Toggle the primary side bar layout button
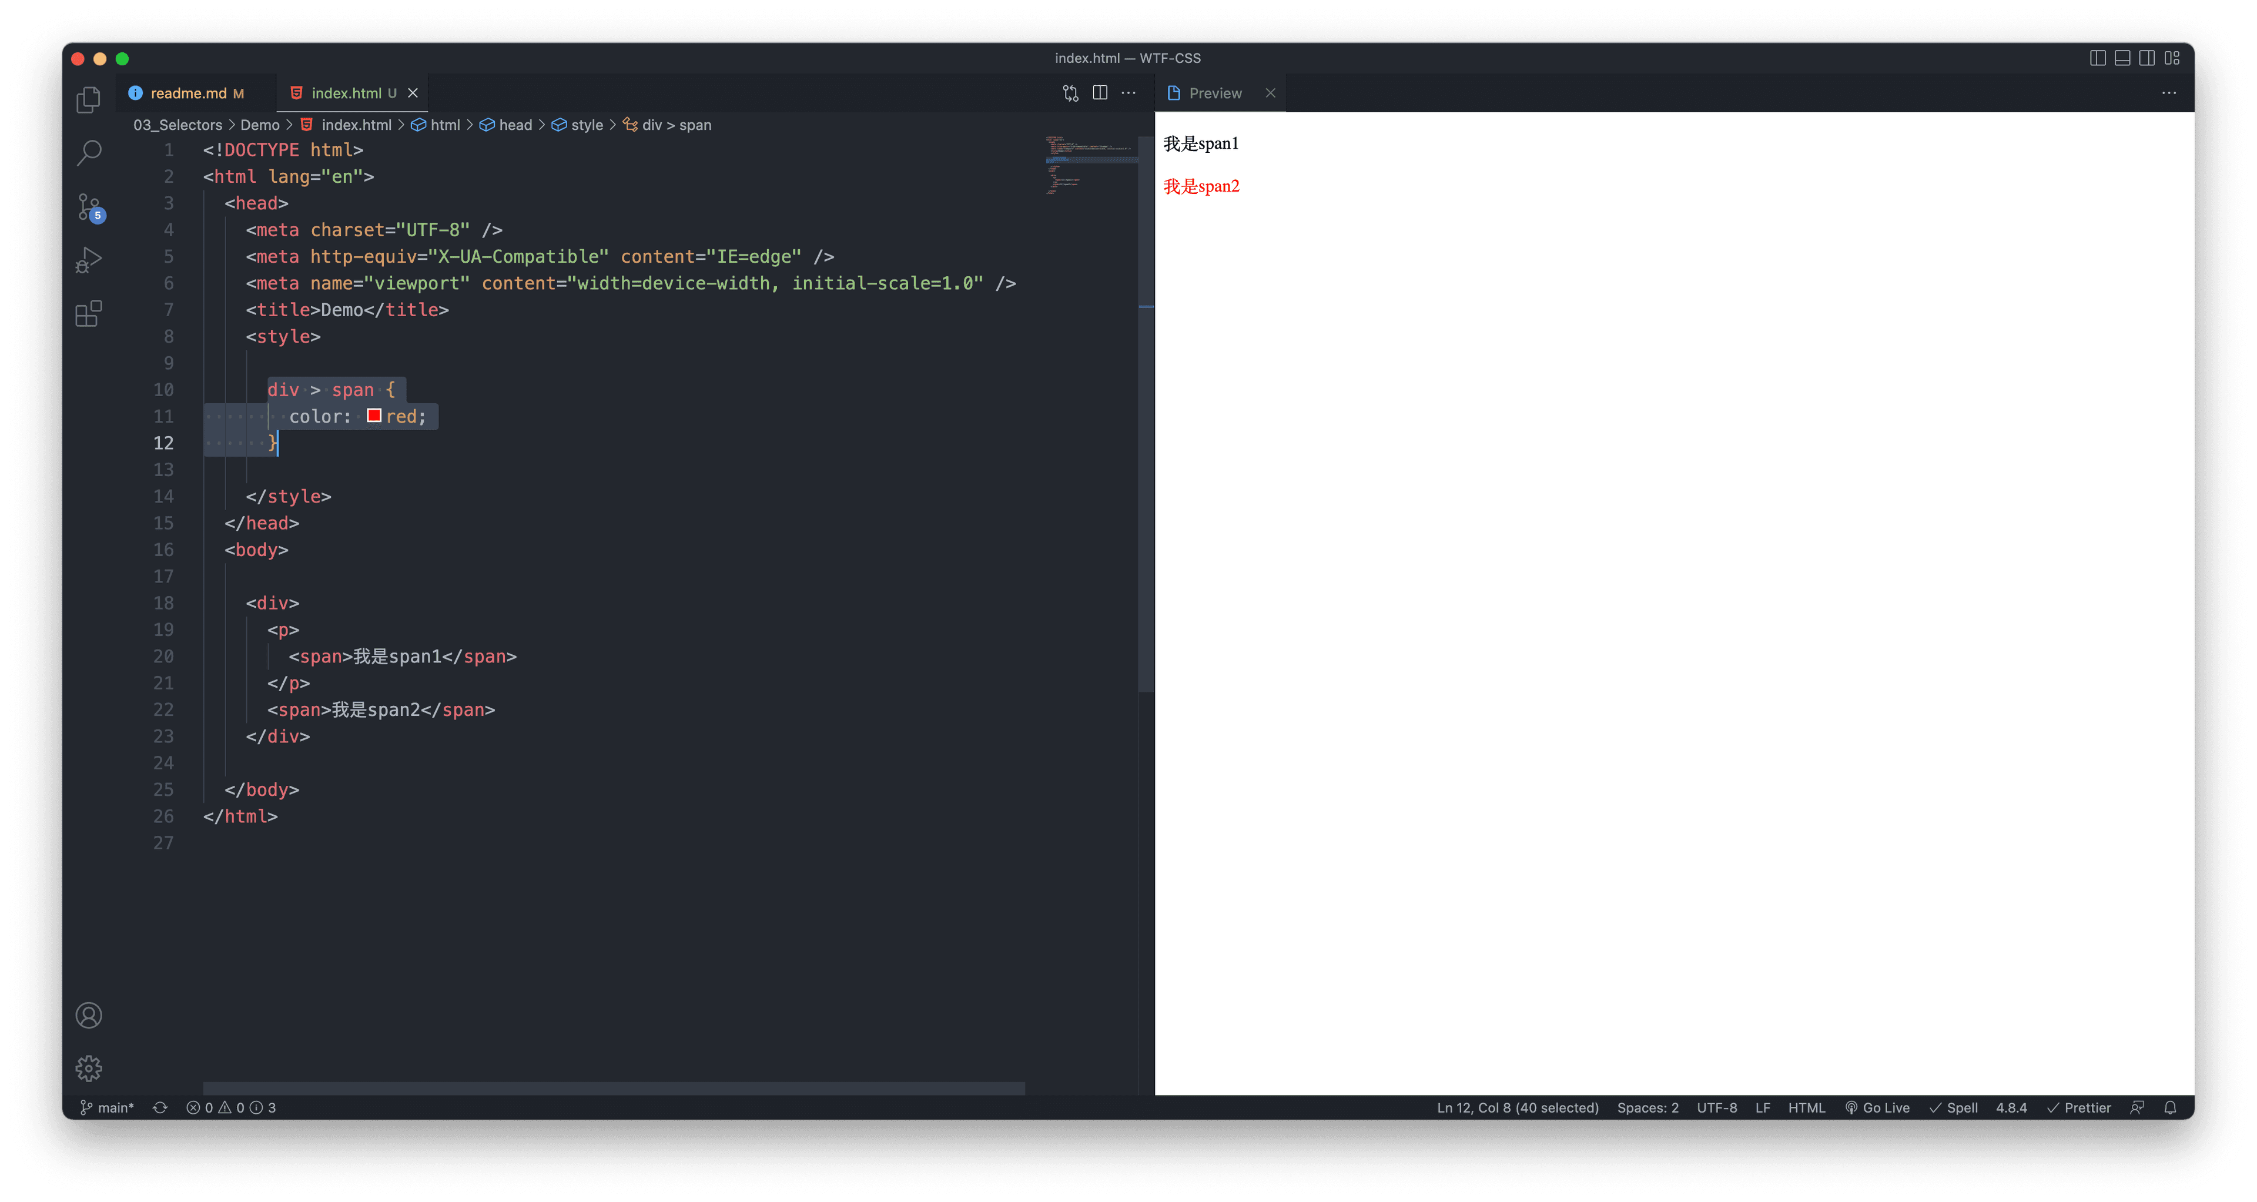This screenshot has width=2257, height=1202. (2098, 58)
